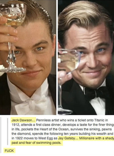Click the words 'West Egg' in the quote
This screenshot has width=114, height=156.
(x=44, y=138)
